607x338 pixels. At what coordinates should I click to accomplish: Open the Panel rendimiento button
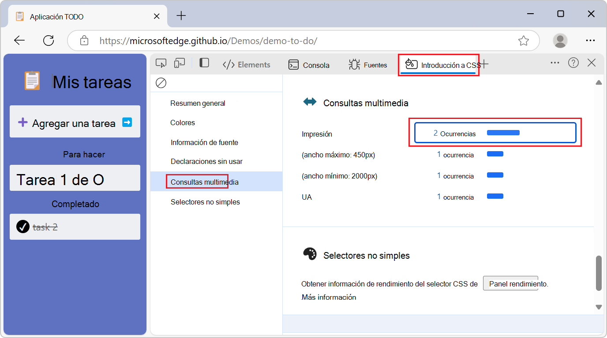coord(510,283)
